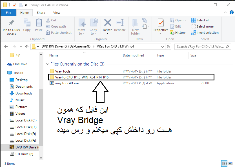The image size is (235, 167).
Task: Click the Refresh button
Action: pos(168,47)
